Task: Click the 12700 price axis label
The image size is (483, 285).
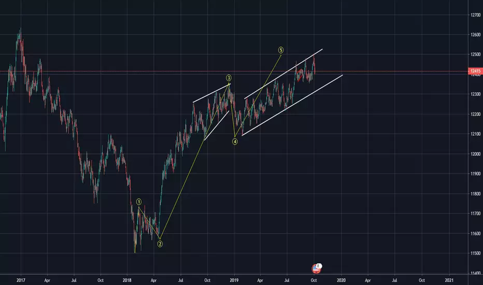Action: [x=475, y=15]
